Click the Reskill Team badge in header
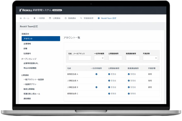Image resolution: width=182 pixels, height=121 pixels. [x=57, y=10]
